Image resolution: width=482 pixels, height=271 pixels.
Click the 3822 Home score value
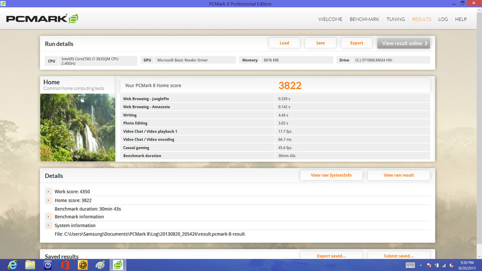click(x=290, y=85)
